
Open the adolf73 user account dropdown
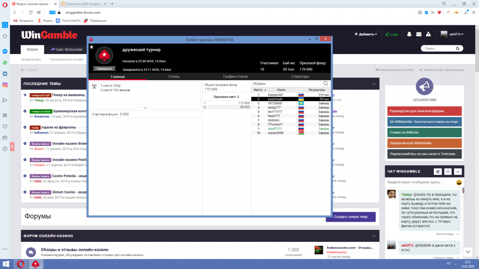[x=453, y=34]
